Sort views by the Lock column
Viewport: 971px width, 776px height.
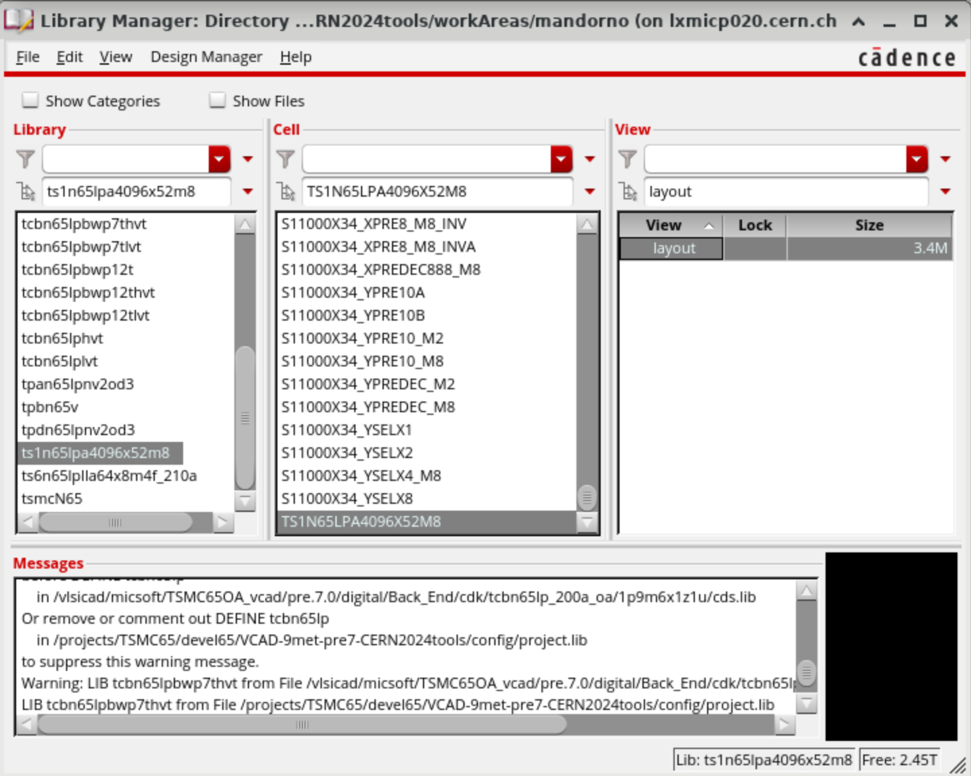[x=755, y=226]
